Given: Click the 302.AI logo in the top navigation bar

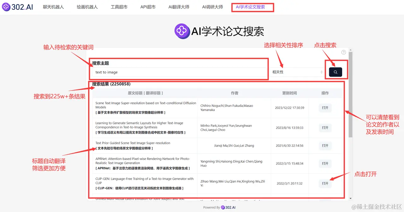Looking at the screenshot, I should pos(17,7).
